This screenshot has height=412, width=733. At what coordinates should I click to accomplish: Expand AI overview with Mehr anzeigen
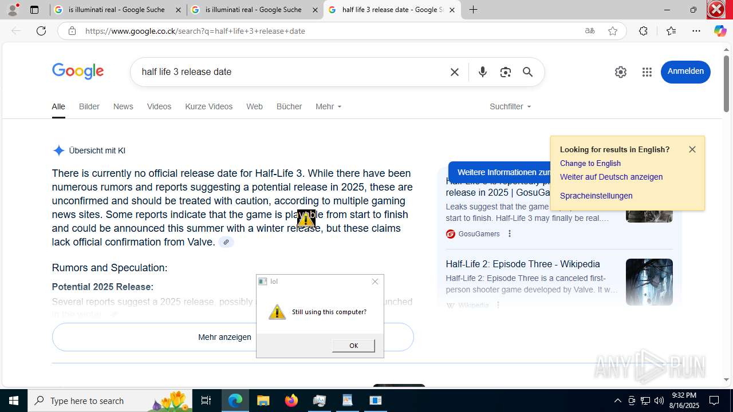(232, 337)
